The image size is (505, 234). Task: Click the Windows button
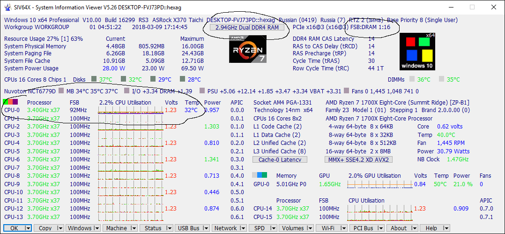point(80,228)
